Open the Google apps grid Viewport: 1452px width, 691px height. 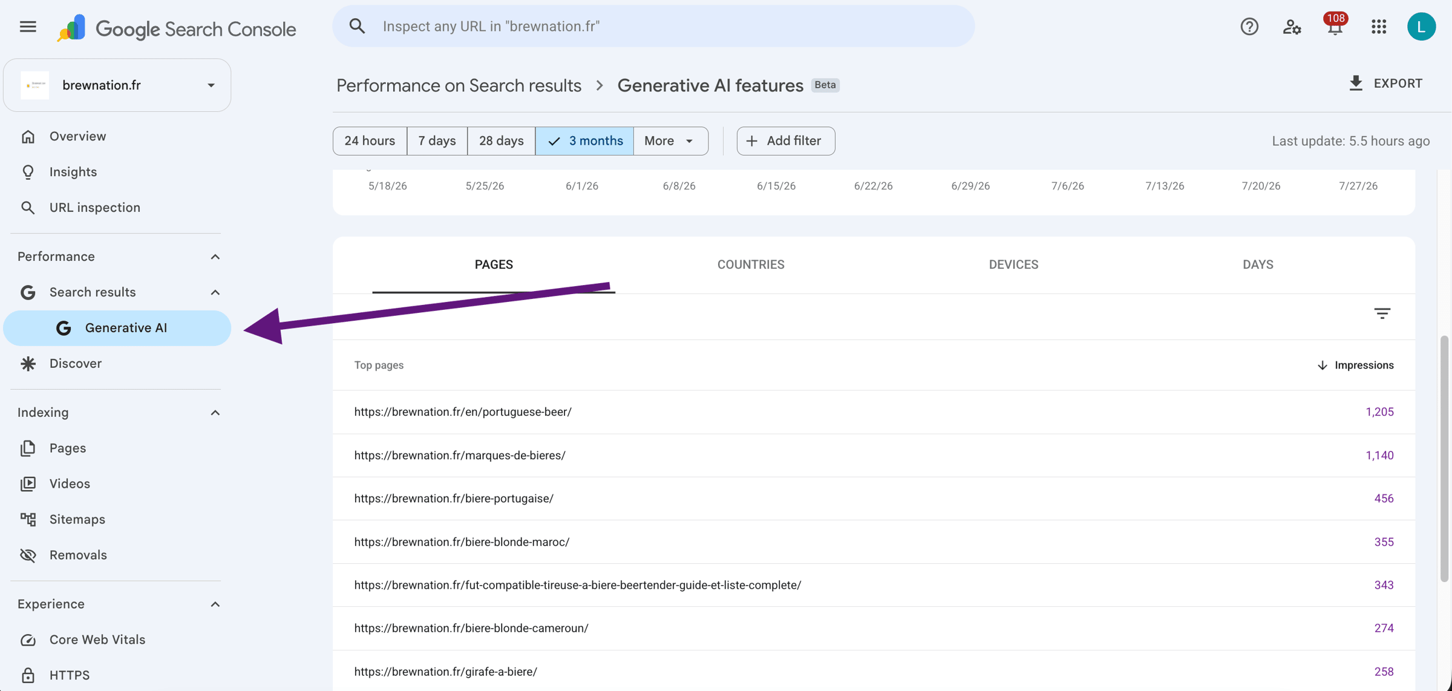coord(1379,27)
